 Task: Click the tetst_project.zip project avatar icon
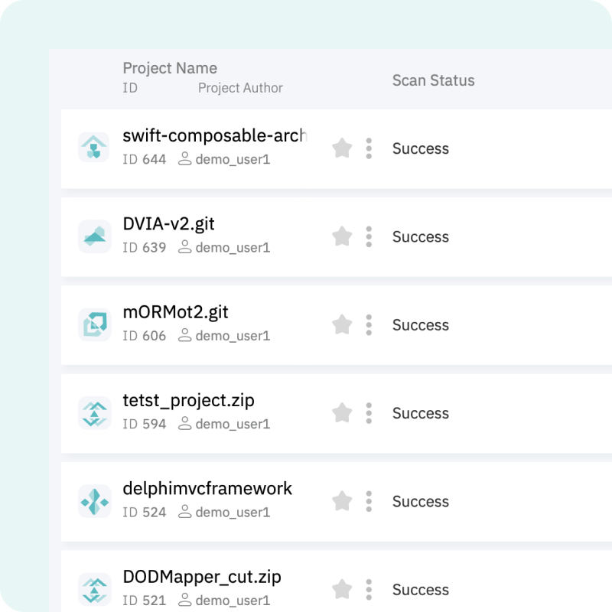tap(95, 412)
